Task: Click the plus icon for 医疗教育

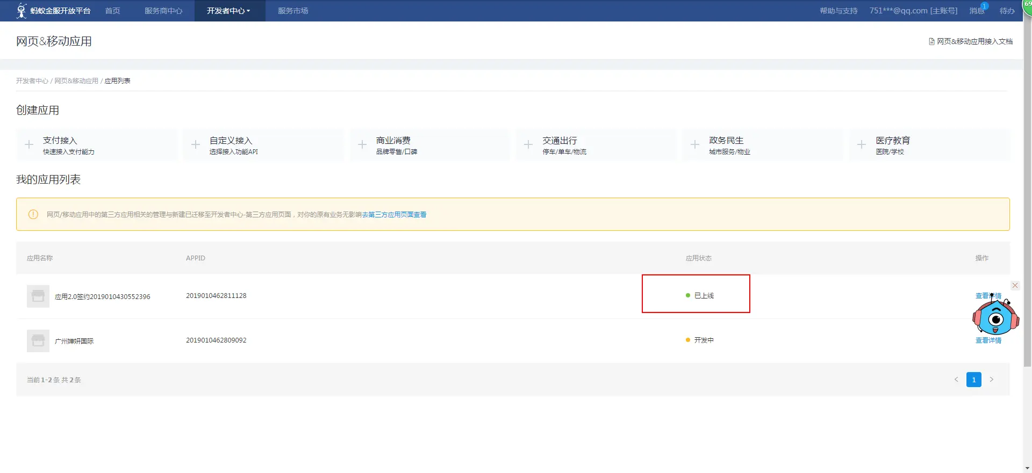Action: pos(862,144)
